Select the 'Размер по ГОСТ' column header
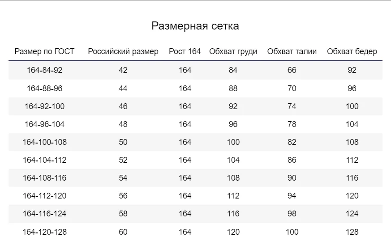 point(44,51)
